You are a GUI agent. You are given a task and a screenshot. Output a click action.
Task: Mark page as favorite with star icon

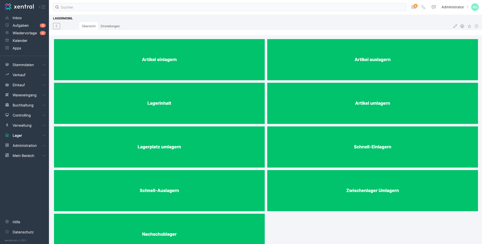click(x=469, y=26)
